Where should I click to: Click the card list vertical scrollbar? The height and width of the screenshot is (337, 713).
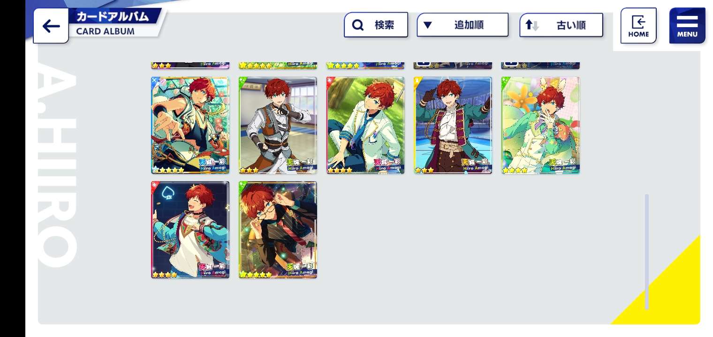point(647,252)
